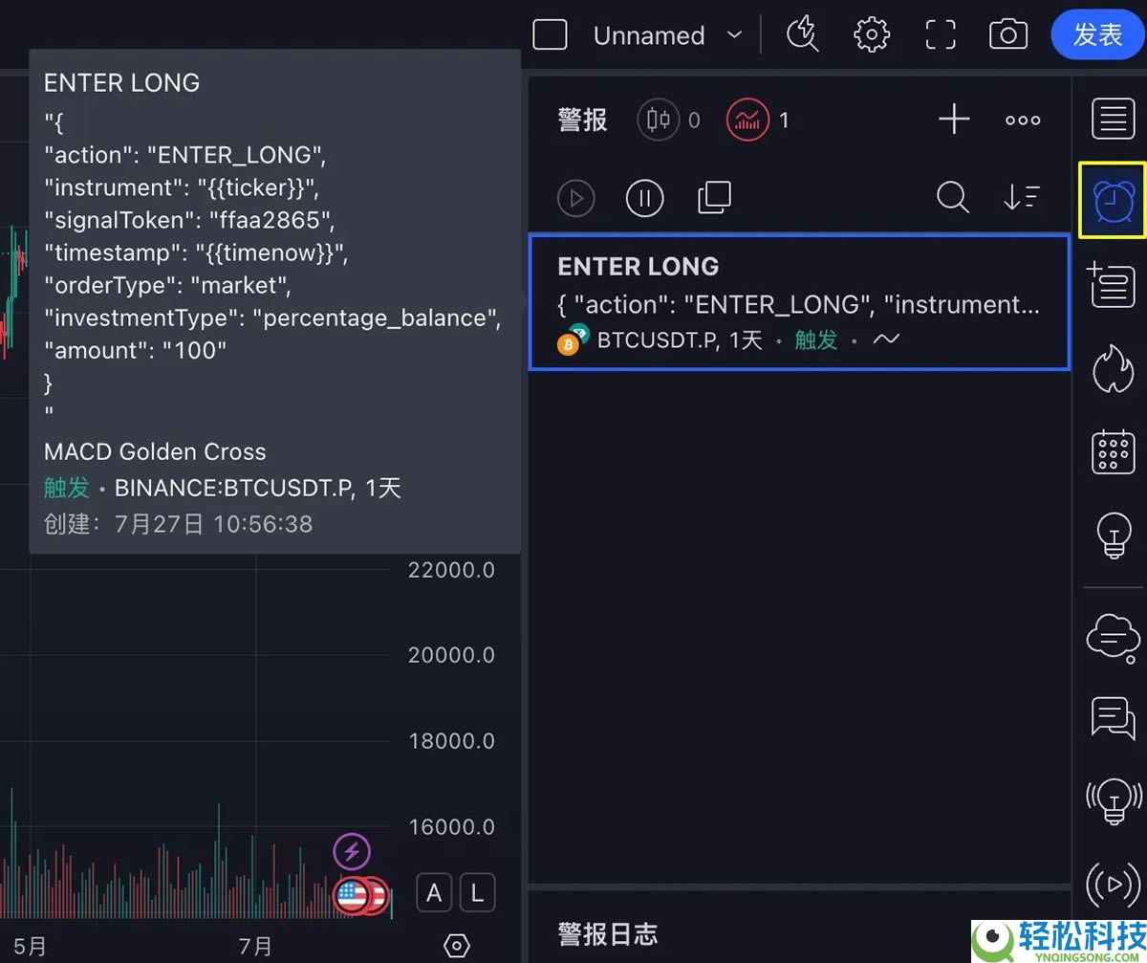Screen dimensions: 1147x963
Task: Open the economic Calendar icon
Action: (x=1113, y=451)
